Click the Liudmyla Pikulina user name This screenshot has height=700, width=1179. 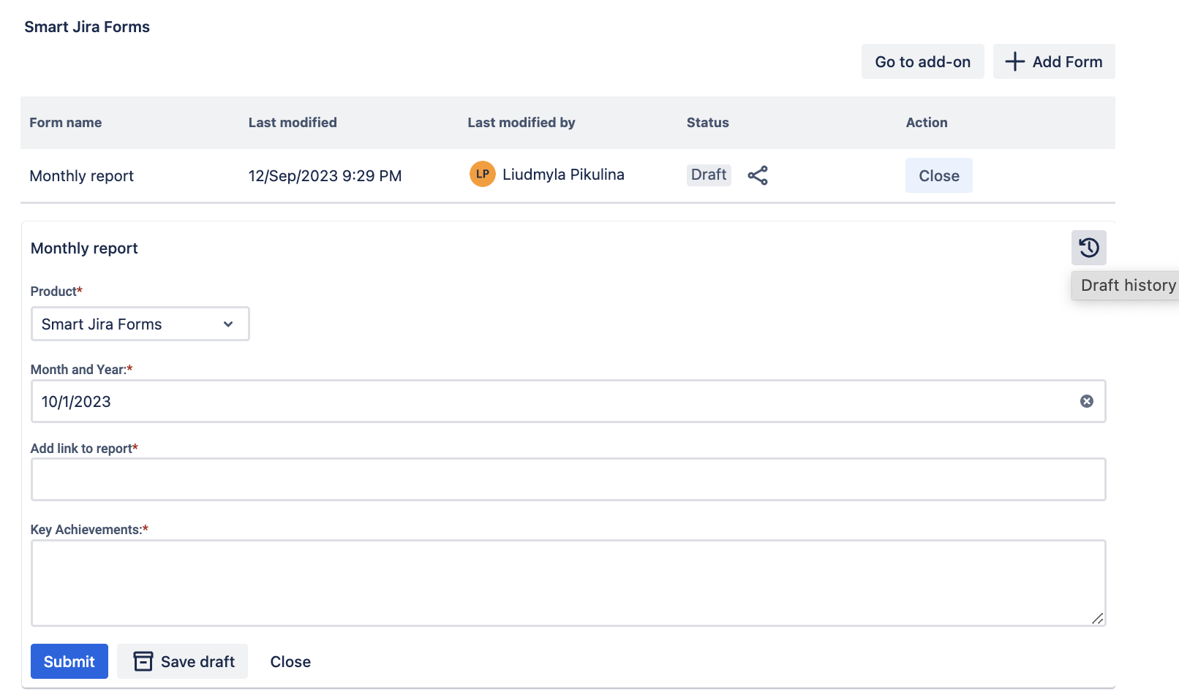pos(563,175)
